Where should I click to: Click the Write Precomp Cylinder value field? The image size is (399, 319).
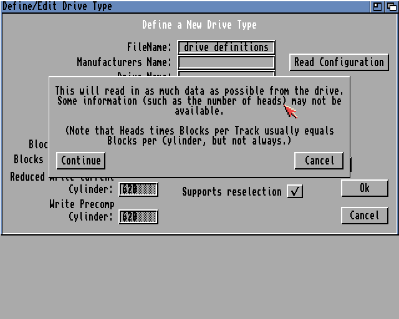[x=138, y=217]
